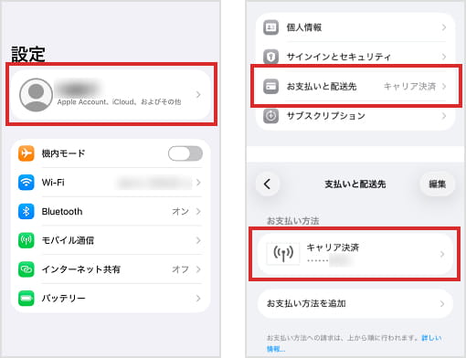Open モバイル通信 row chevron
The image size is (466, 358).
(x=198, y=240)
